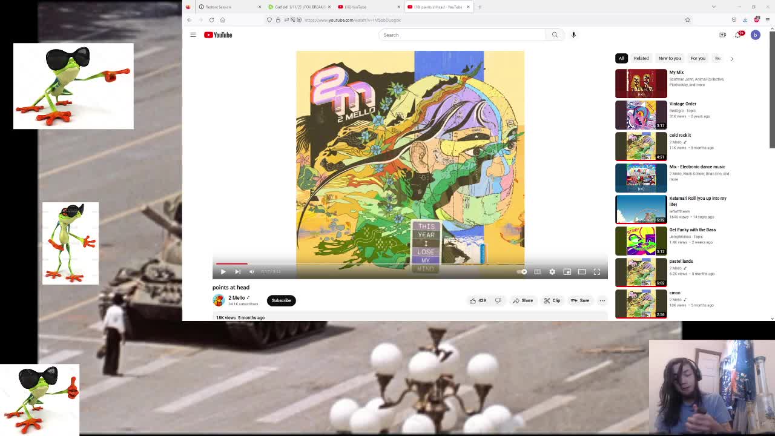Image resolution: width=775 pixels, height=436 pixels.
Task: Toggle the autoplay switch
Action: (522, 272)
